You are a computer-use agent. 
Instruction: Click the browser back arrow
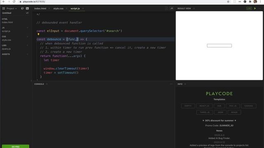pyautogui.click(x=4, y=2)
